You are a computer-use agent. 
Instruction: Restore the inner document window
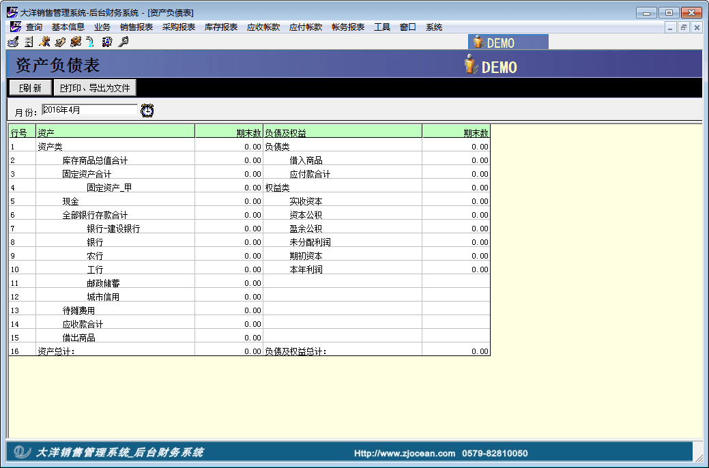pyautogui.click(x=683, y=27)
